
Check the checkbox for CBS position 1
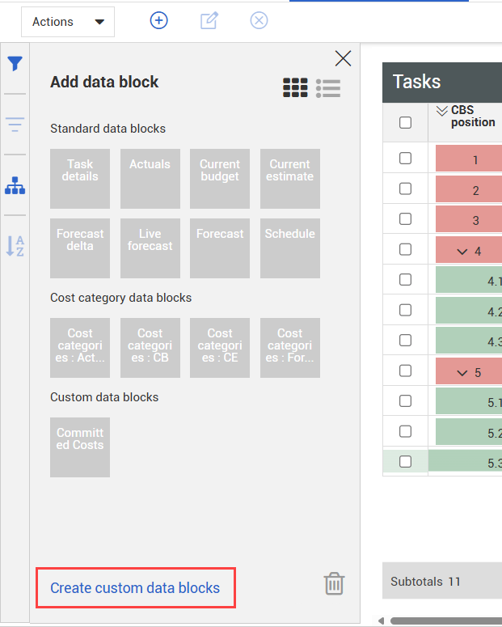pos(406,159)
